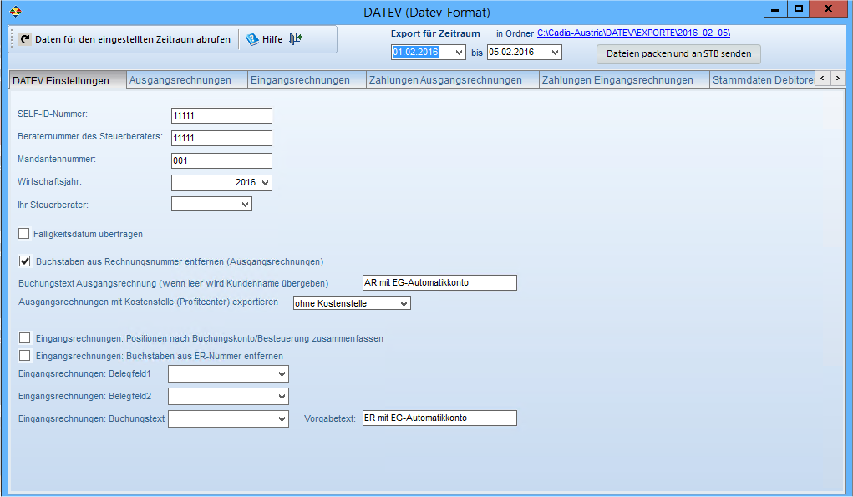The image size is (853, 497).
Task: Click the exit door icon in toolbar
Action: (x=296, y=38)
